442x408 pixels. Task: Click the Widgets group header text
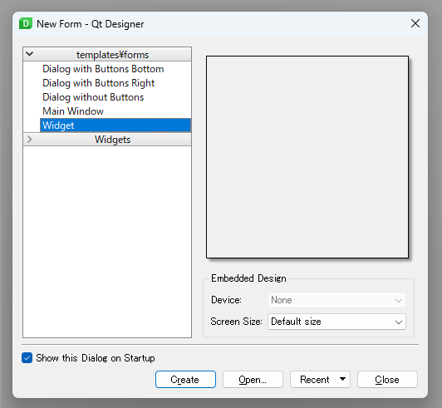(112, 140)
